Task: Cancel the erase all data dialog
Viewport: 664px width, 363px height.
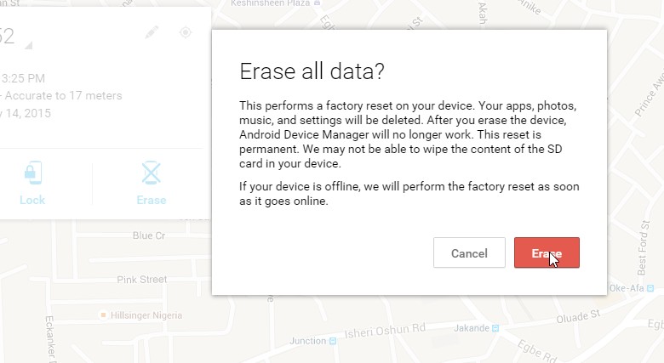Action: [x=469, y=252]
